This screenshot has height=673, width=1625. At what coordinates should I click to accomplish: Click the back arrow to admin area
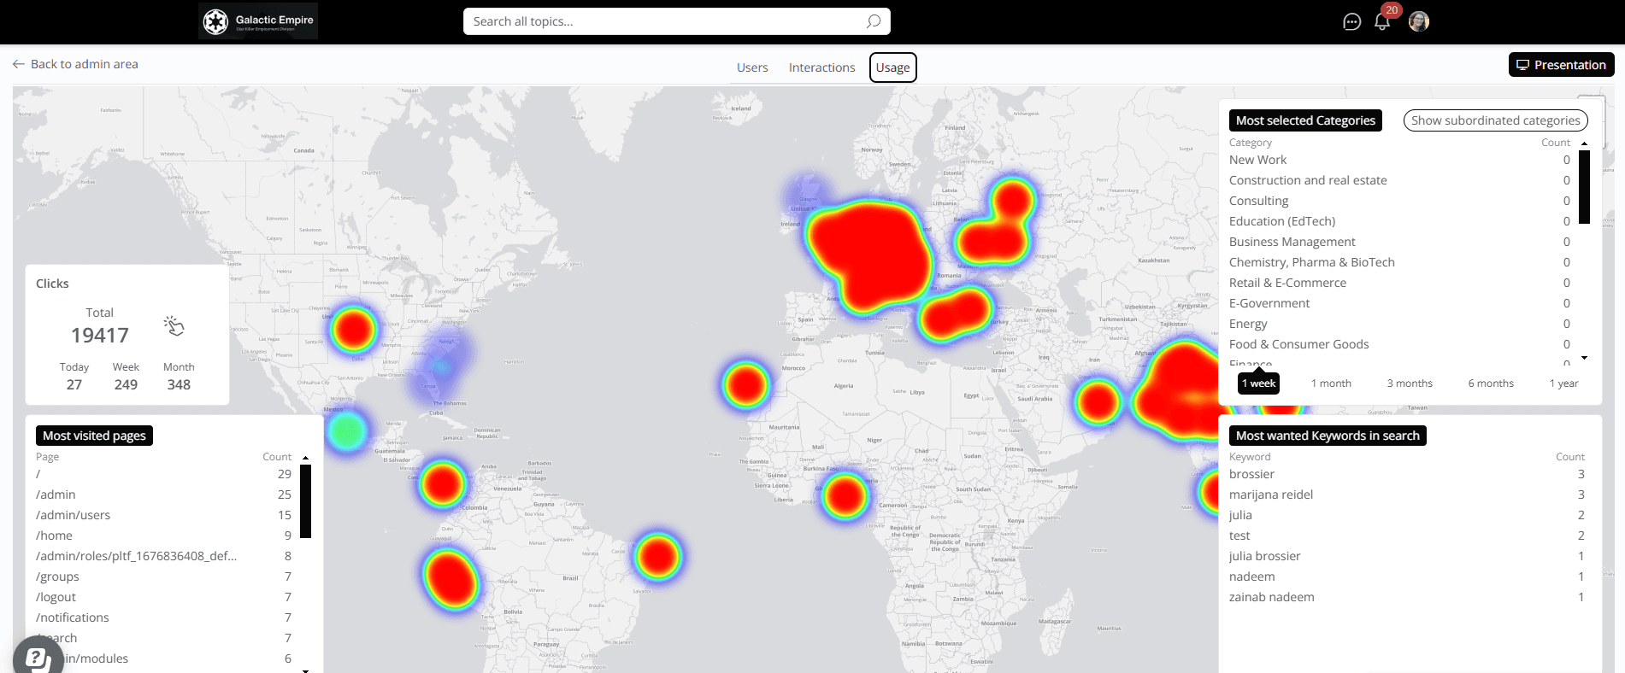tap(19, 64)
